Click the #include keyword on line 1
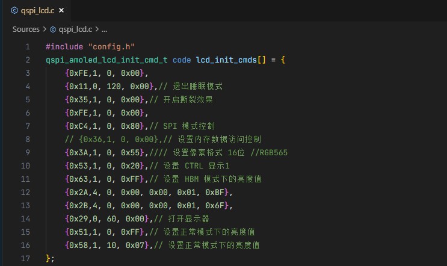 (64, 46)
